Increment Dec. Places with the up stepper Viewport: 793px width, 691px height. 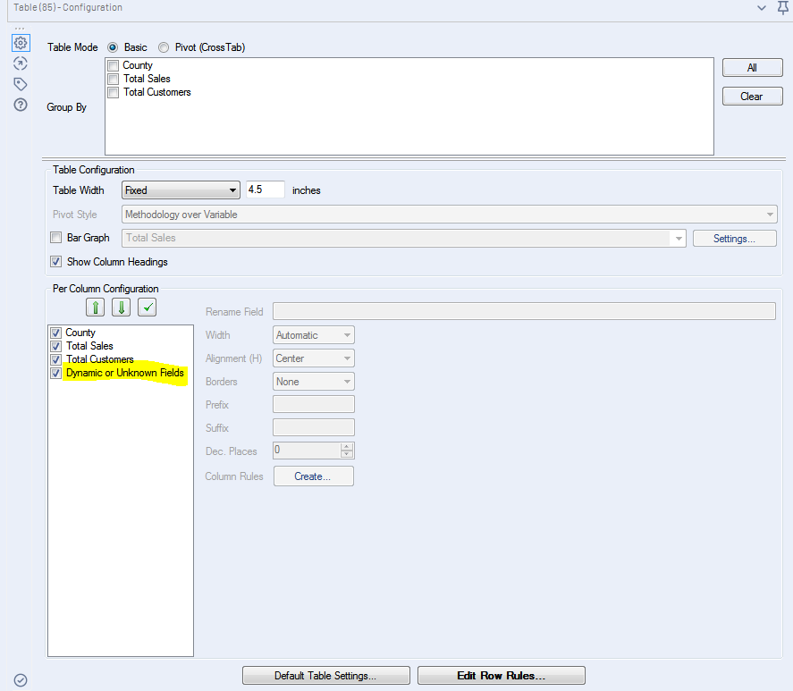pos(347,448)
